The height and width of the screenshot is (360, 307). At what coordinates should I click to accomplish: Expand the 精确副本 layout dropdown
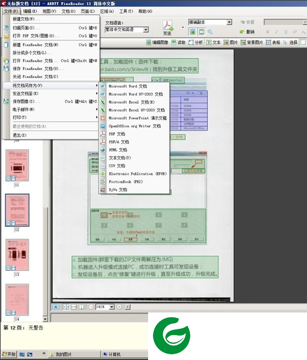(x=229, y=22)
